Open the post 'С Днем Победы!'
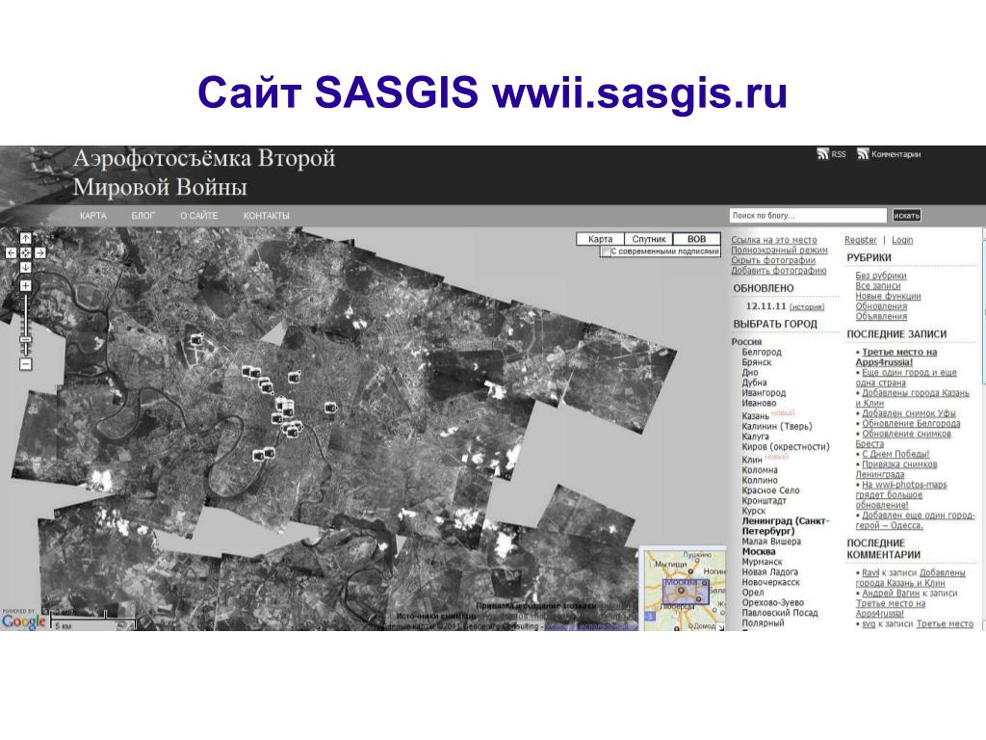The height and width of the screenshot is (740, 986). pyautogui.click(x=895, y=454)
